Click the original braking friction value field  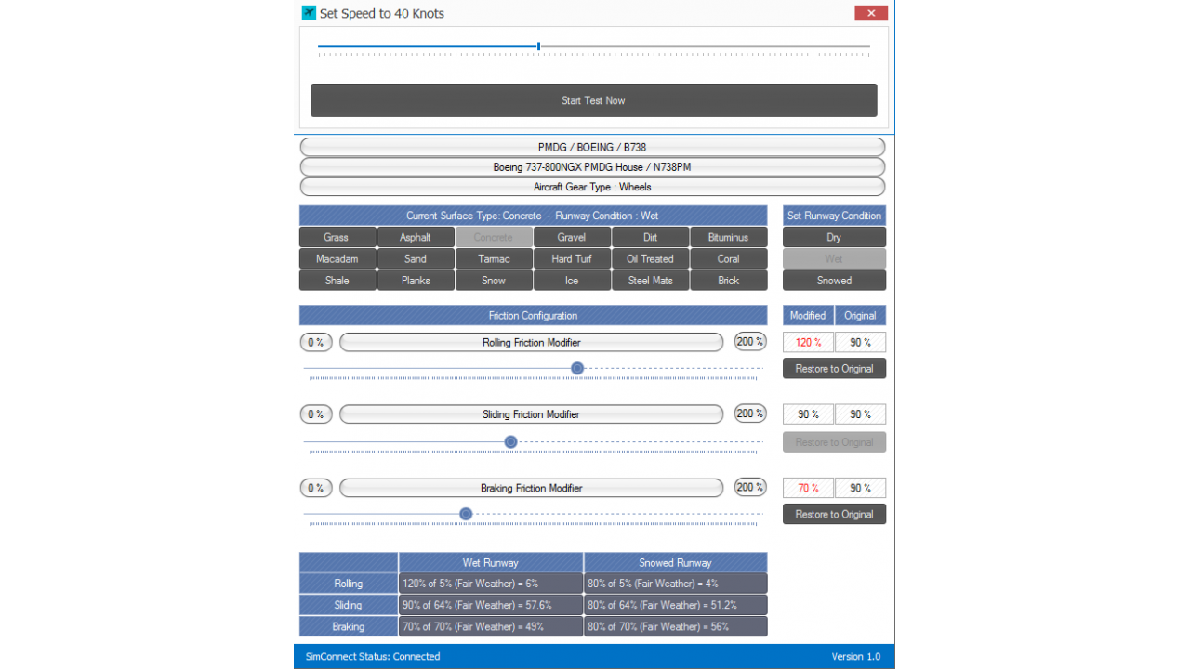(x=860, y=488)
